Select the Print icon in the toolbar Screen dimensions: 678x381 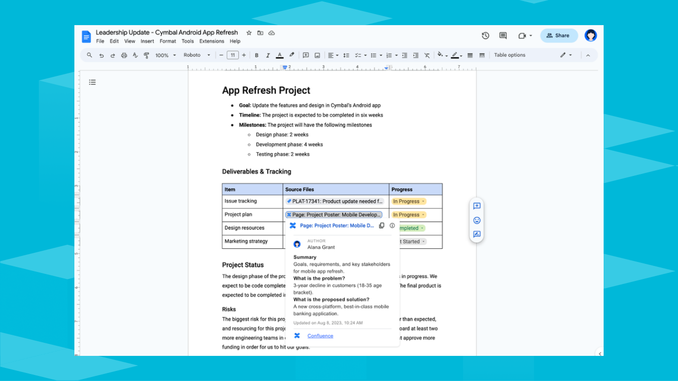[124, 55]
